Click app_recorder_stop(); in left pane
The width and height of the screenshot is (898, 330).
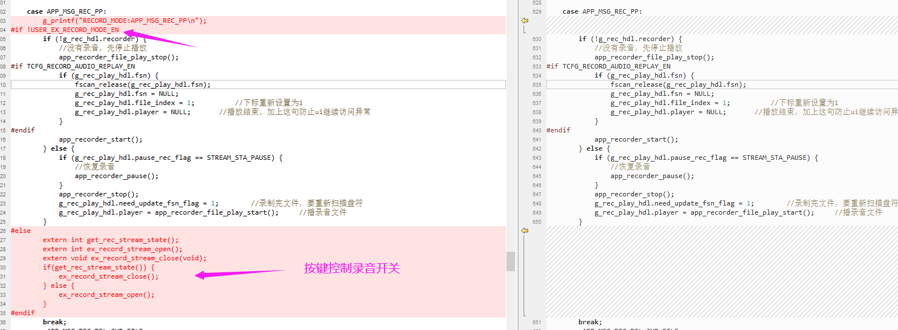pyautogui.click(x=99, y=194)
